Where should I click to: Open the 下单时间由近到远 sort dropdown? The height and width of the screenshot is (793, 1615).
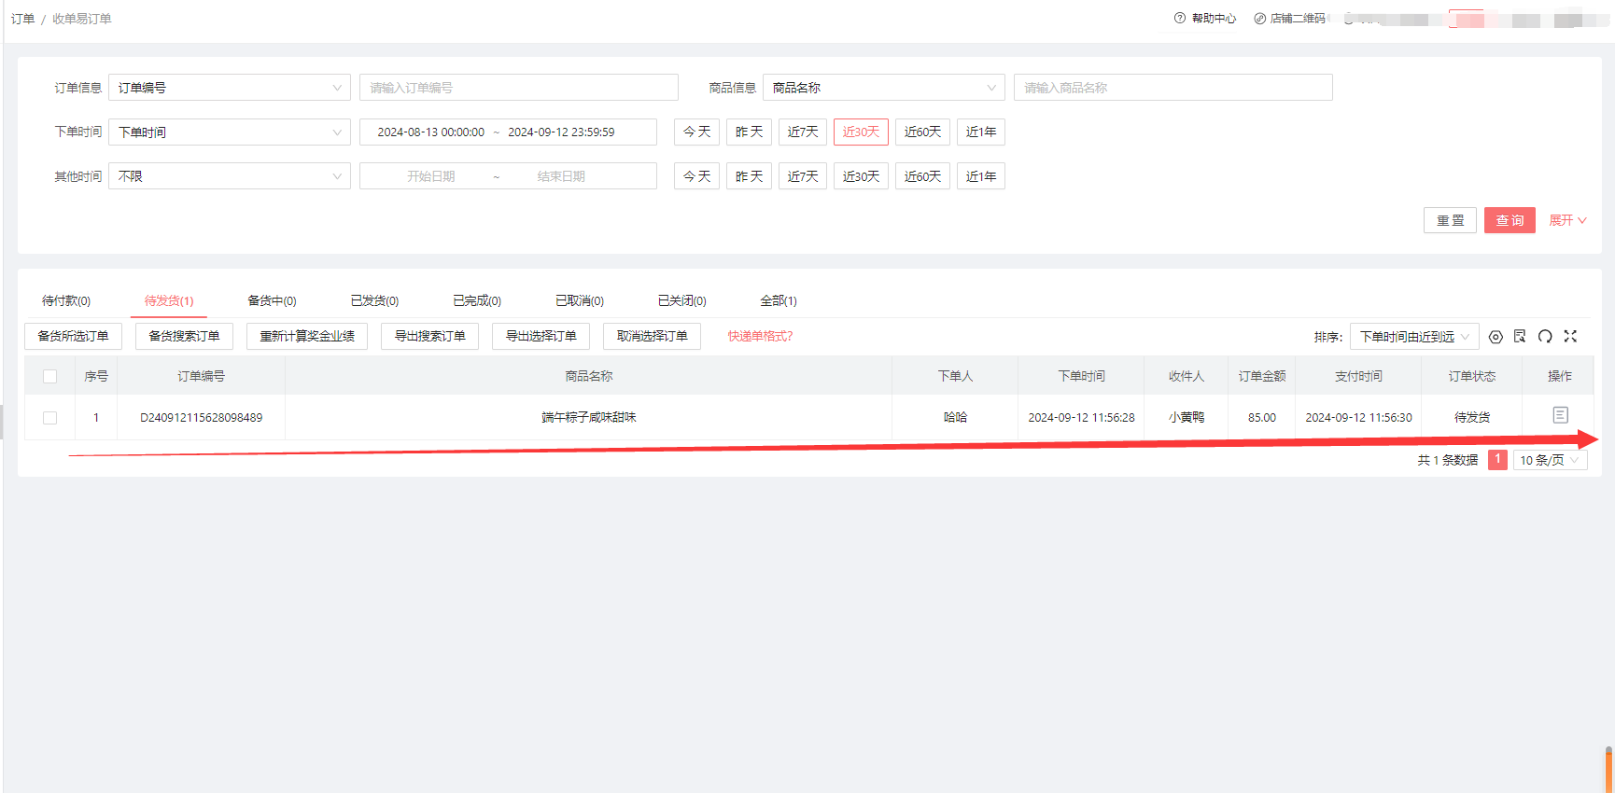click(1413, 337)
